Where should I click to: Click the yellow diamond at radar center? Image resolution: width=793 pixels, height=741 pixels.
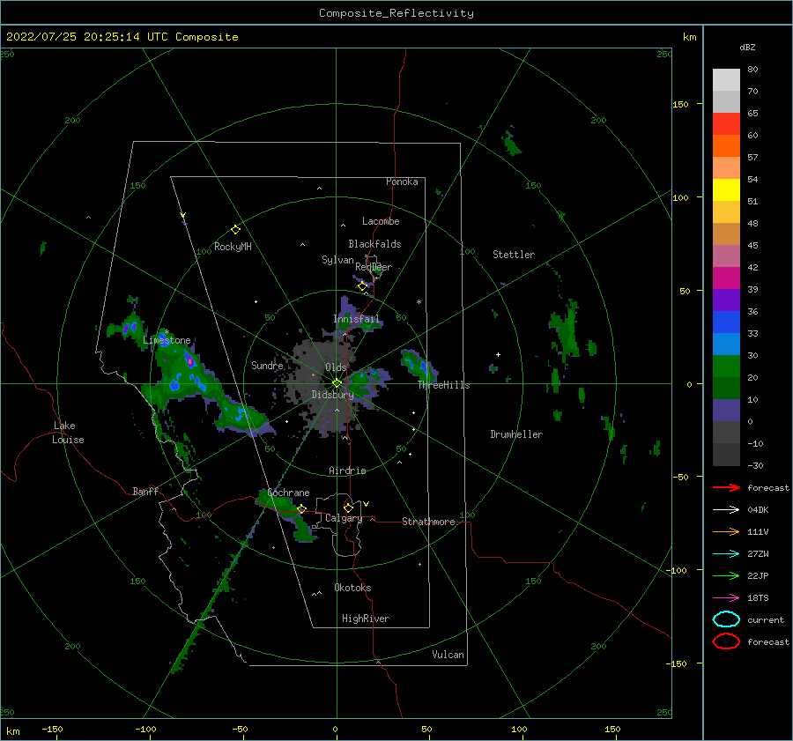pyautogui.click(x=337, y=383)
